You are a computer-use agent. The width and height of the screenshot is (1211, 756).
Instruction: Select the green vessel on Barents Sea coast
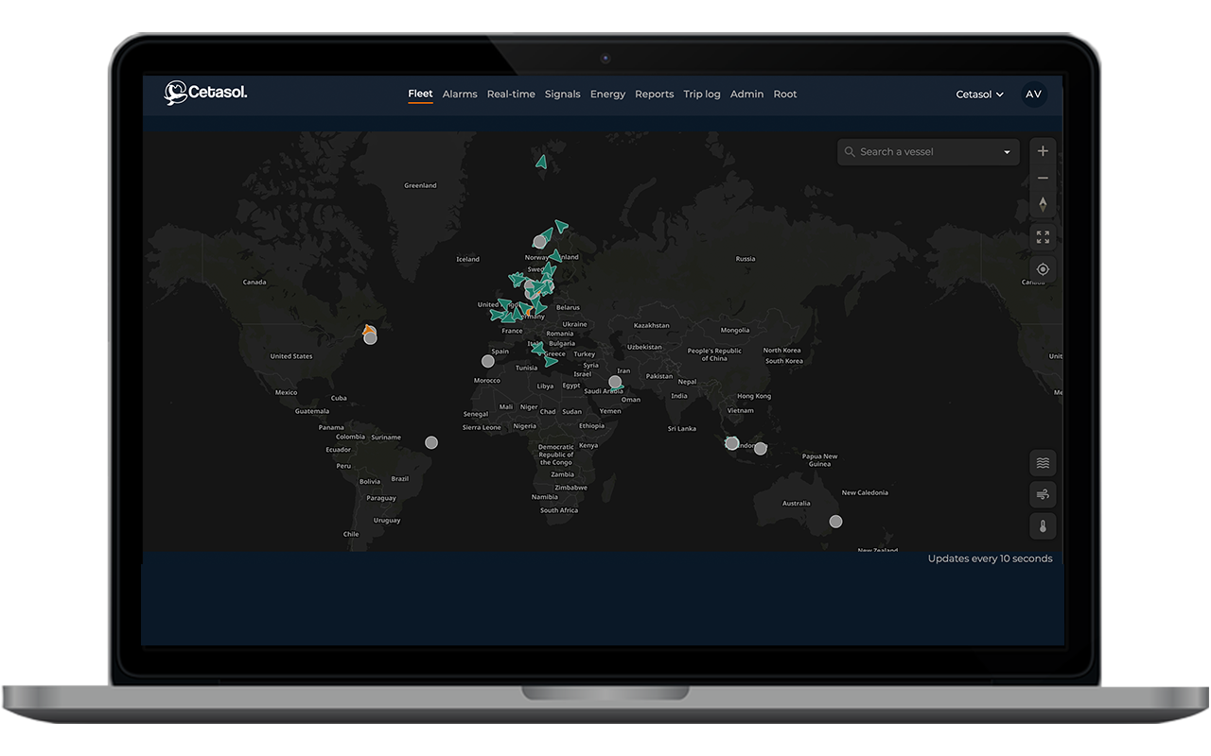561,225
